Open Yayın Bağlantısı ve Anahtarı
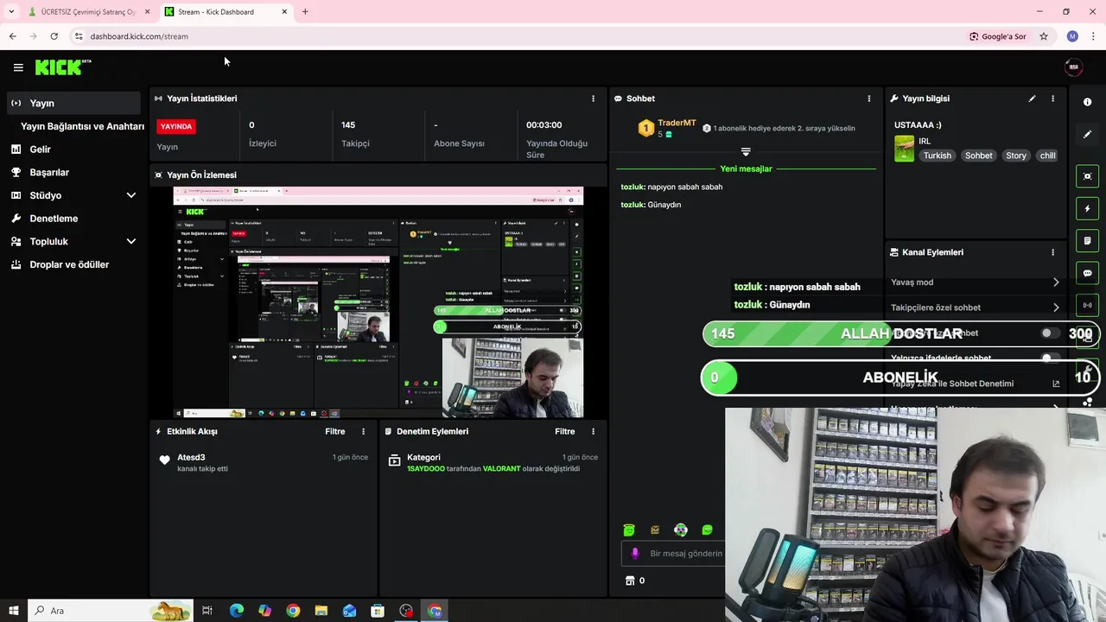The width and height of the screenshot is (1106, 622). [x=82, y=126]
